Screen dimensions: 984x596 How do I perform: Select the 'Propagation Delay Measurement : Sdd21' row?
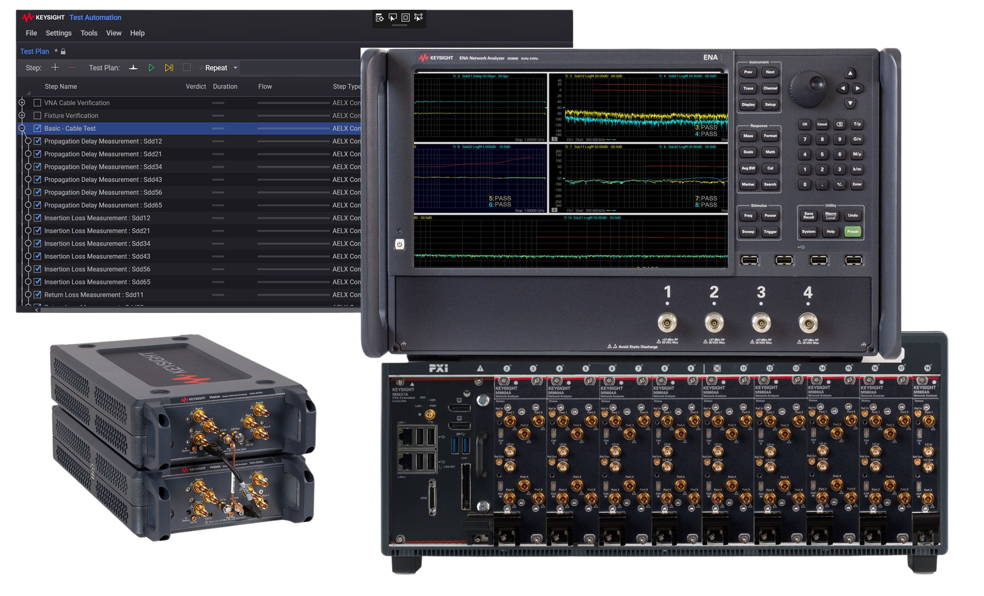pyautogui.click(x=189, y=154)
